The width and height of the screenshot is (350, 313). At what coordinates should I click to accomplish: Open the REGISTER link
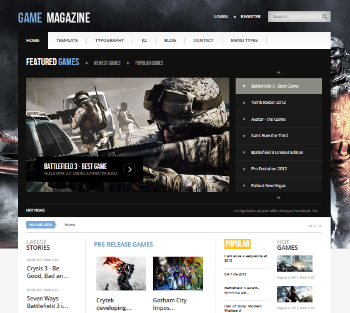tap(251, 17)
